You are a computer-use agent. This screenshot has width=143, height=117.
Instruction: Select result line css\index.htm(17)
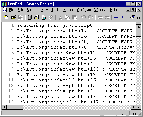77,102
